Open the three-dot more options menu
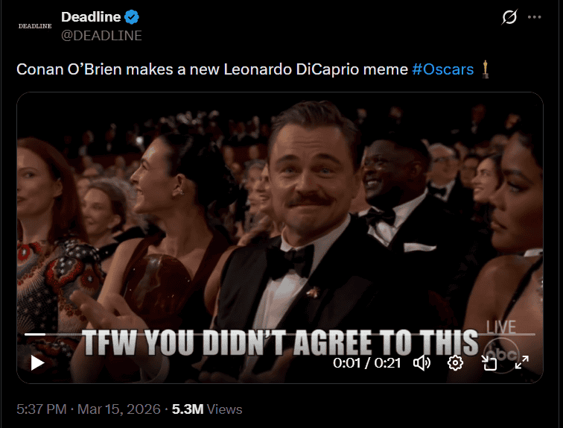Screen dimensions: 563x428 coord(535,17)
